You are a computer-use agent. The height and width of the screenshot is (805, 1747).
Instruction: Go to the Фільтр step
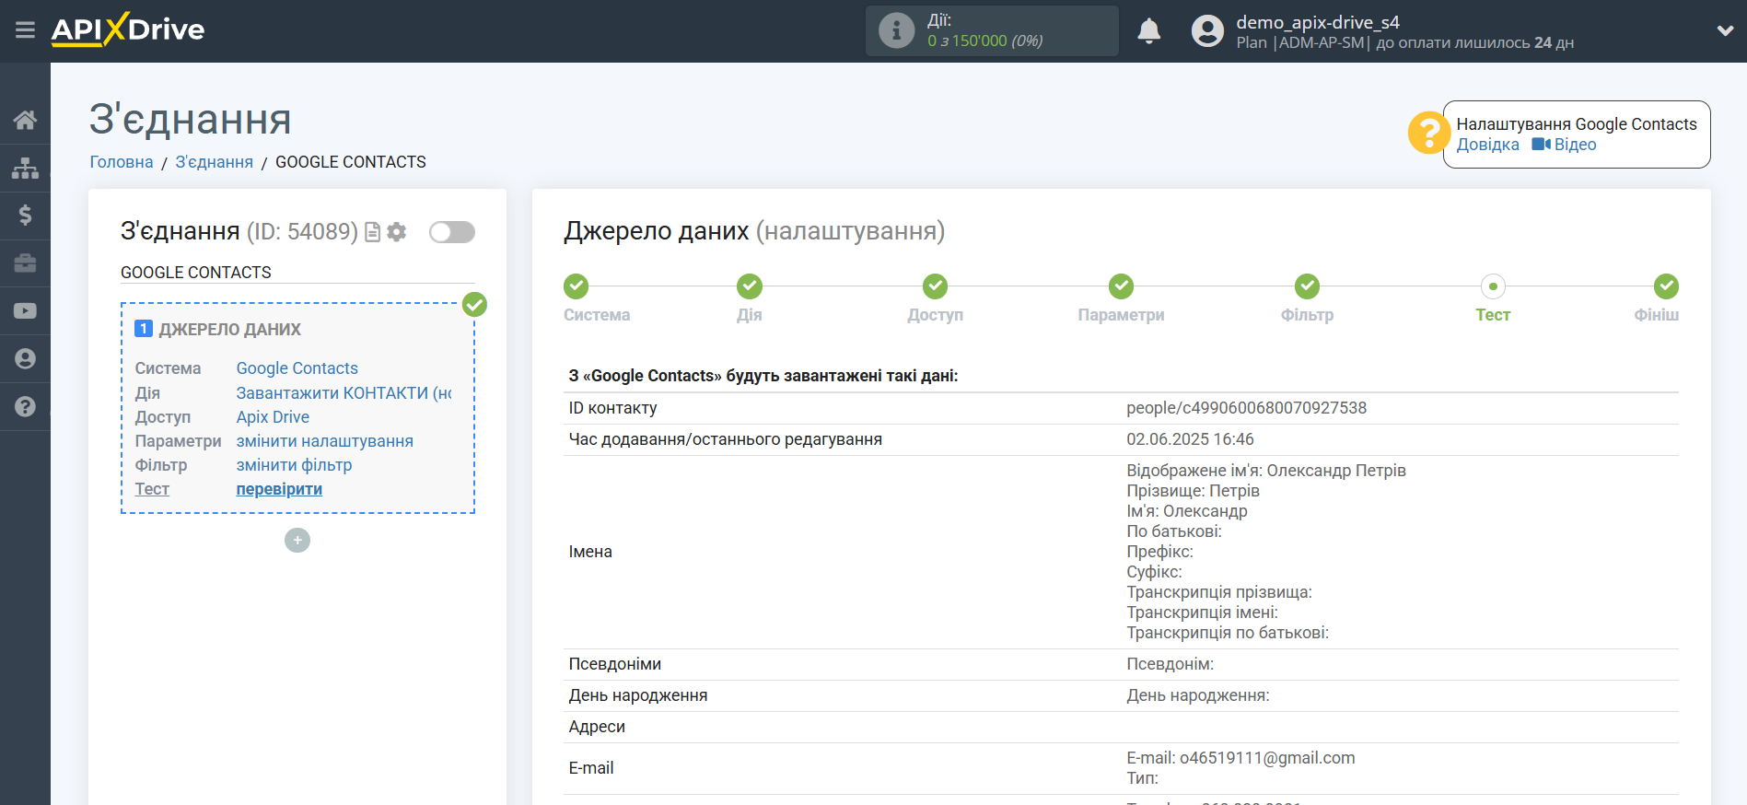1307,286
